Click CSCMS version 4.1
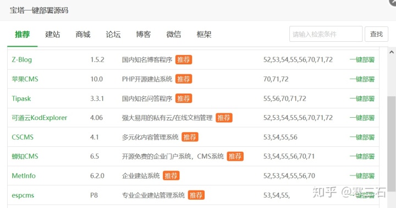Viewport: 396px width, 208px height. click(x=94, y=137)
